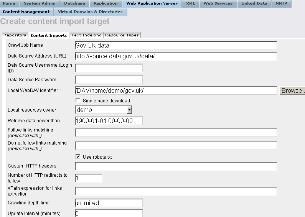Focus the Crawl Job Name field
Viewport: 305px width, 217px height.
point(176,45)
